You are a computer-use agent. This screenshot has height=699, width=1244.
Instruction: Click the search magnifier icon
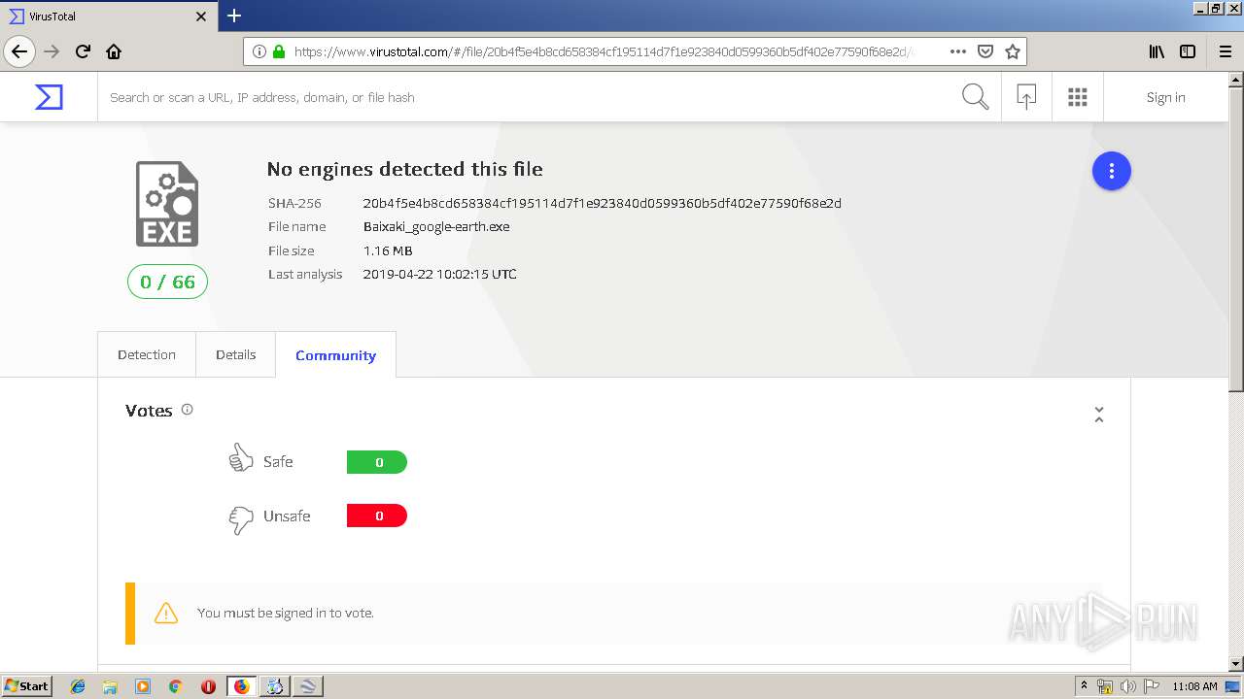coord(975,97)
